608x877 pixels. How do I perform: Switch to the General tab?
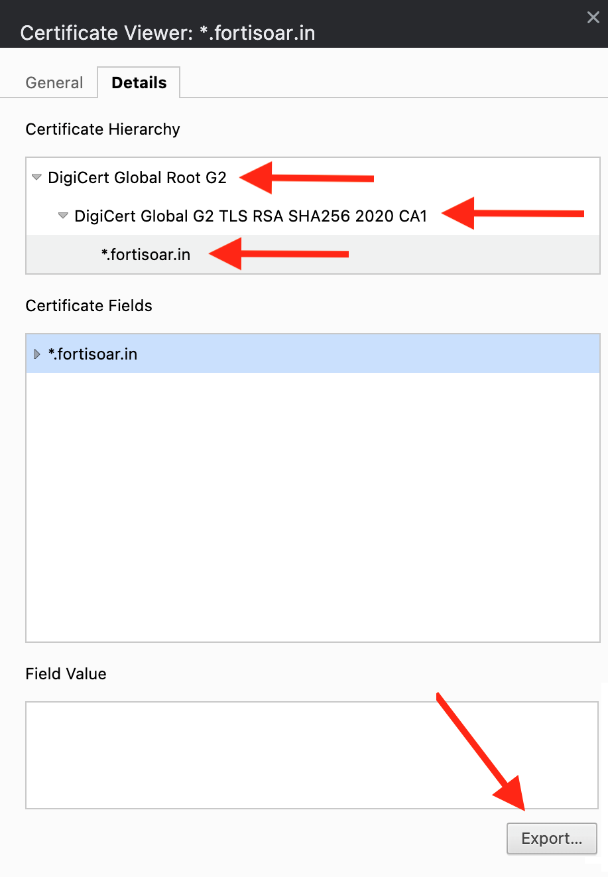pyautogui.click(x=54, y=83)
